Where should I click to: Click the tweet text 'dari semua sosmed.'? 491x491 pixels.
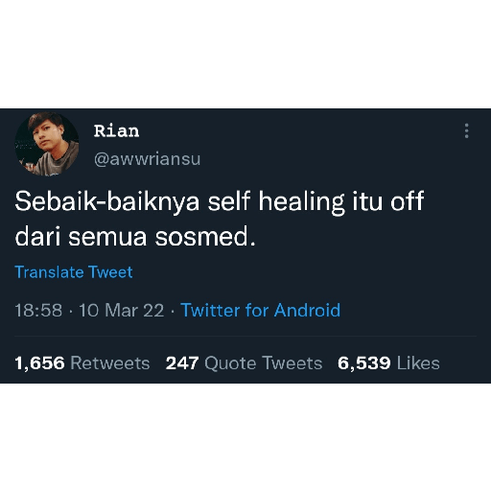click(x=135, y=237)
